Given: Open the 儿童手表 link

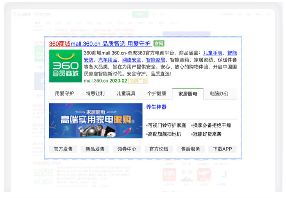Looking at the screenshot, I should click(x=213, y=53).
